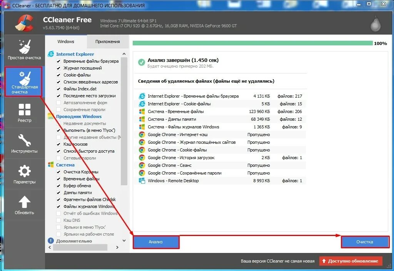The width and height of the screenshot is (394, 271).
Task: Click 'файлов: 217' count value
Action: [x=290, y=96]
